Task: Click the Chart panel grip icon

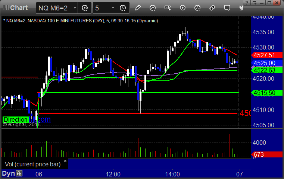Action: coord(6,8)
